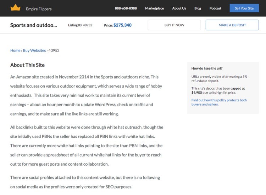The width and height of the screenshot is (266, 195).
Task: Click the Home breadcrumb link
Action: click(15, 51)
